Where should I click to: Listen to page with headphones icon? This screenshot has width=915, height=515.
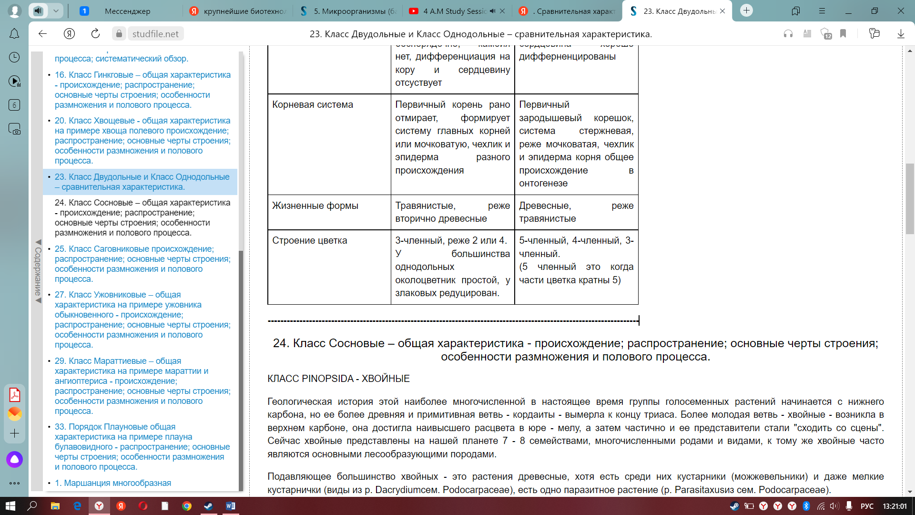pos(788,33)
